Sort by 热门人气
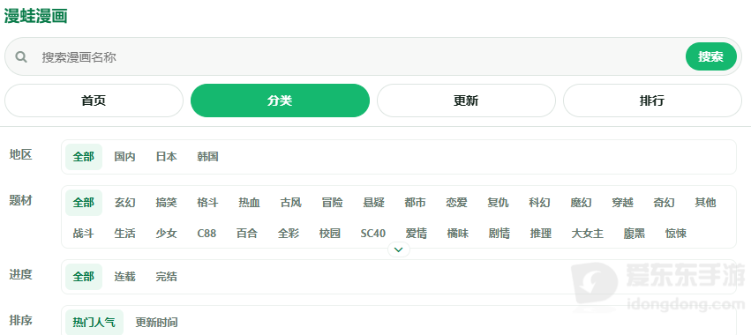The width and height of the screenshot is (751, 335). (x=94, y=322)
